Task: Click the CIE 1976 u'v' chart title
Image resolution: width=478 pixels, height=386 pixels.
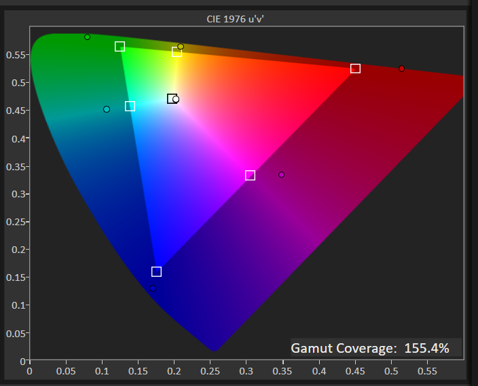Action: click(x=236, y=19)
